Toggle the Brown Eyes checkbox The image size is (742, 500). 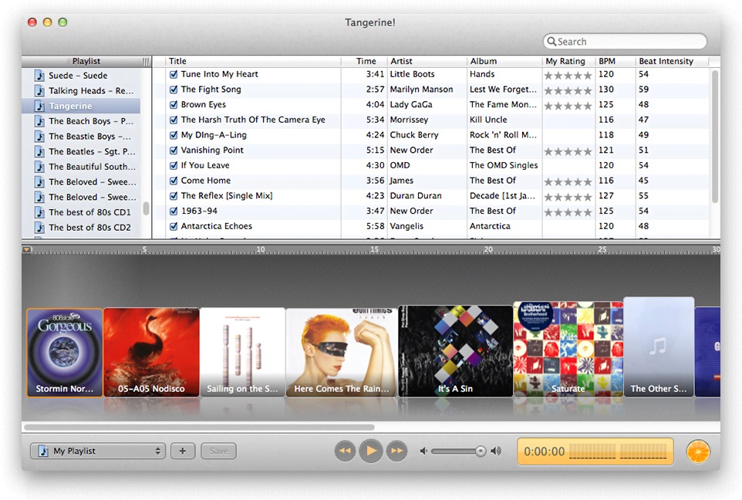(x=174, y=105)
